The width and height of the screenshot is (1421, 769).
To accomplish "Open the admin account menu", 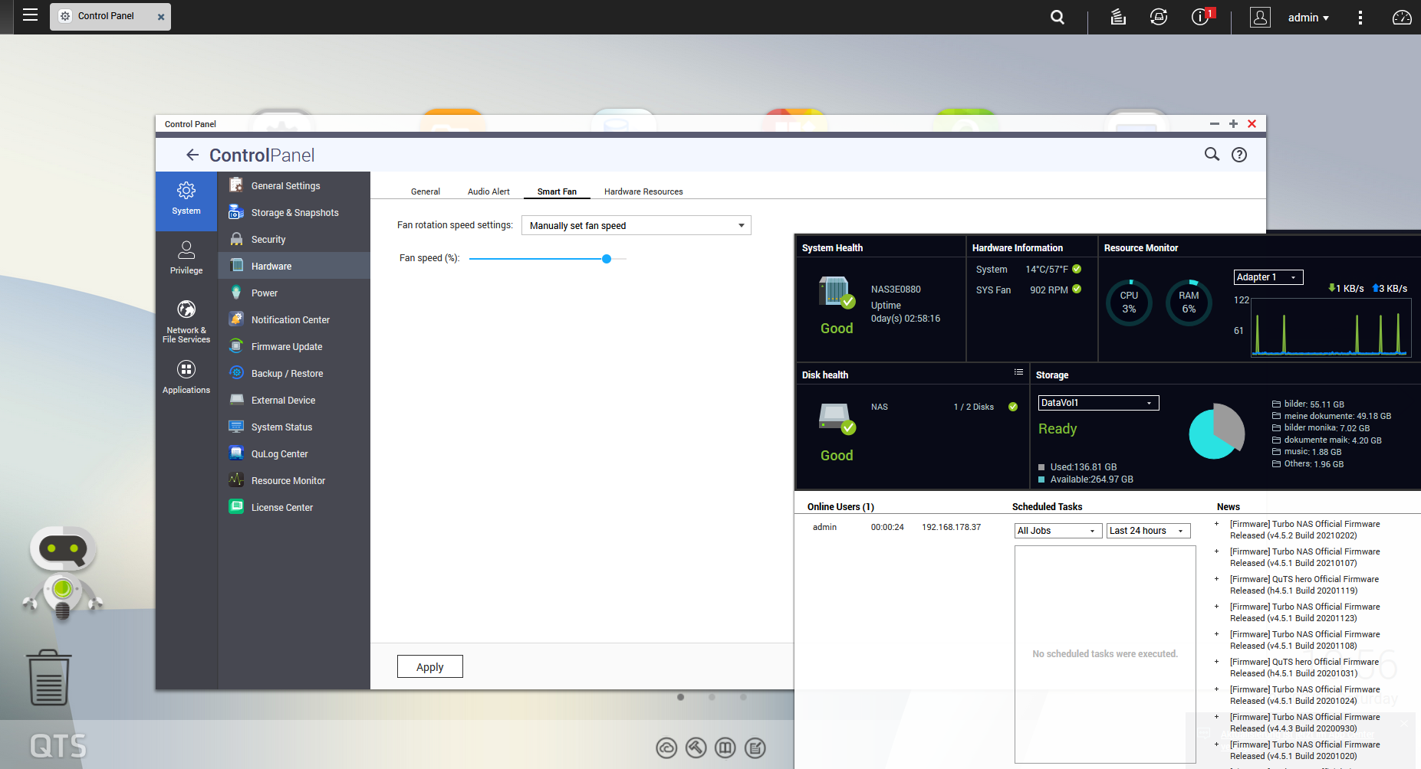I will point(1308,17).
